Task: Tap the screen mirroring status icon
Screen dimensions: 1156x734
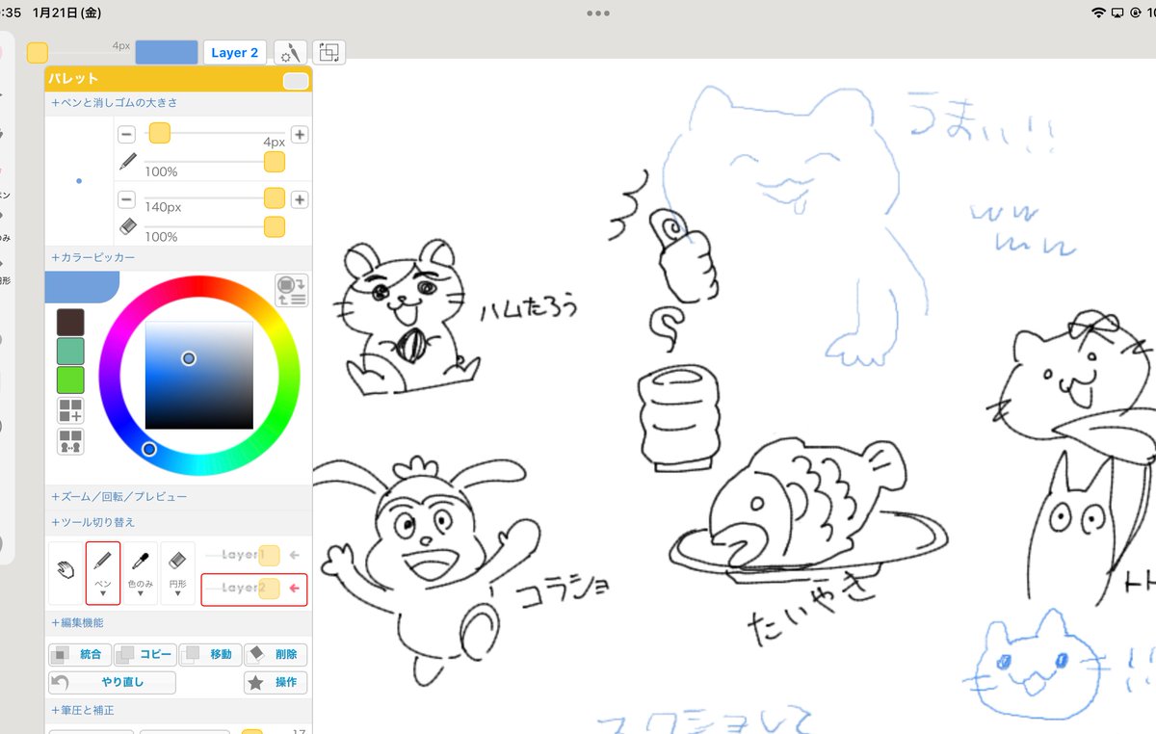Action: 1117,13
